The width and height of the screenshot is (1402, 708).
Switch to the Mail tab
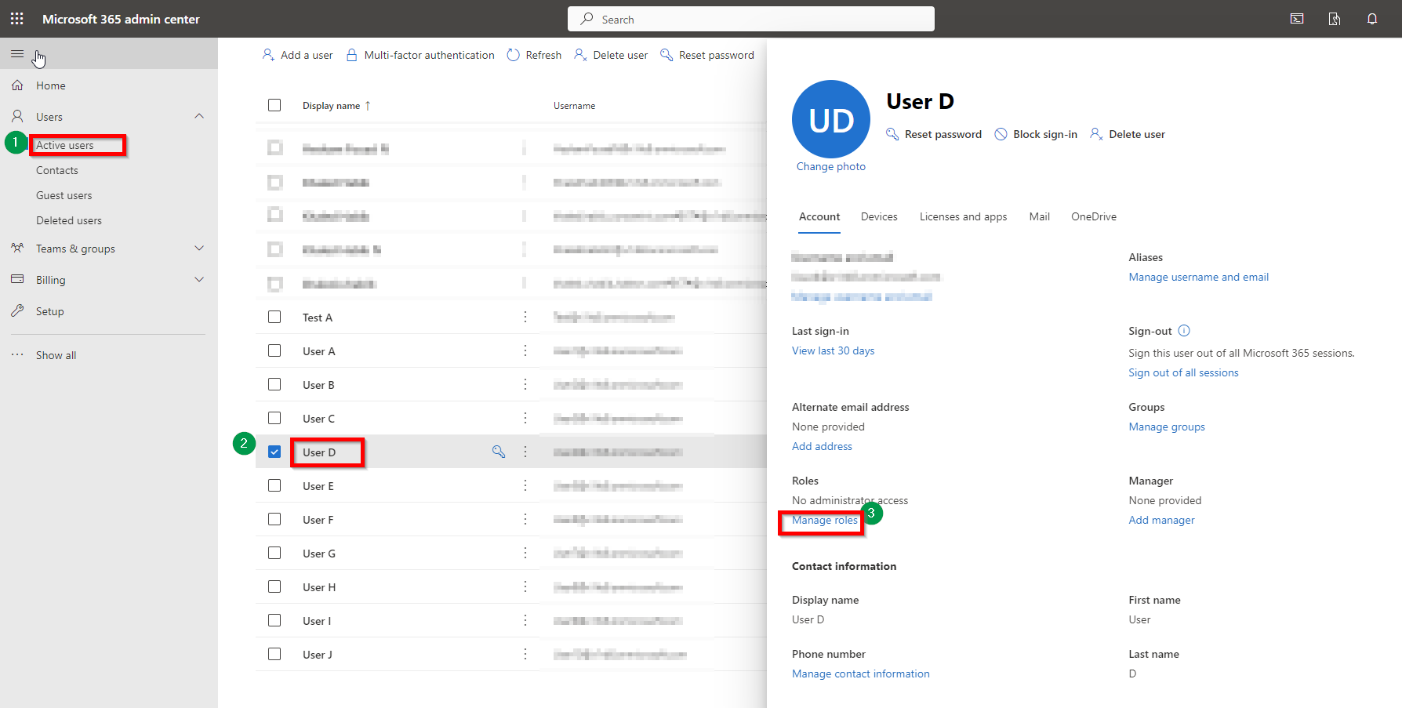click(1039, 216)
